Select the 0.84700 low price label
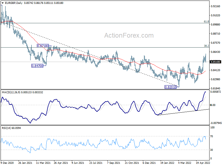 (x=37, y=66)
